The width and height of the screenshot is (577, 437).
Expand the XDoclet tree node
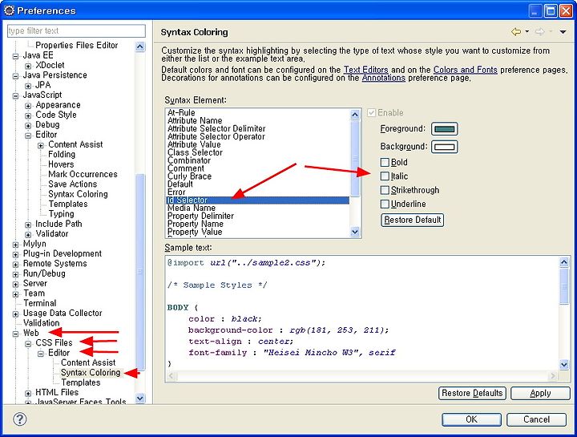pos(28,67)
